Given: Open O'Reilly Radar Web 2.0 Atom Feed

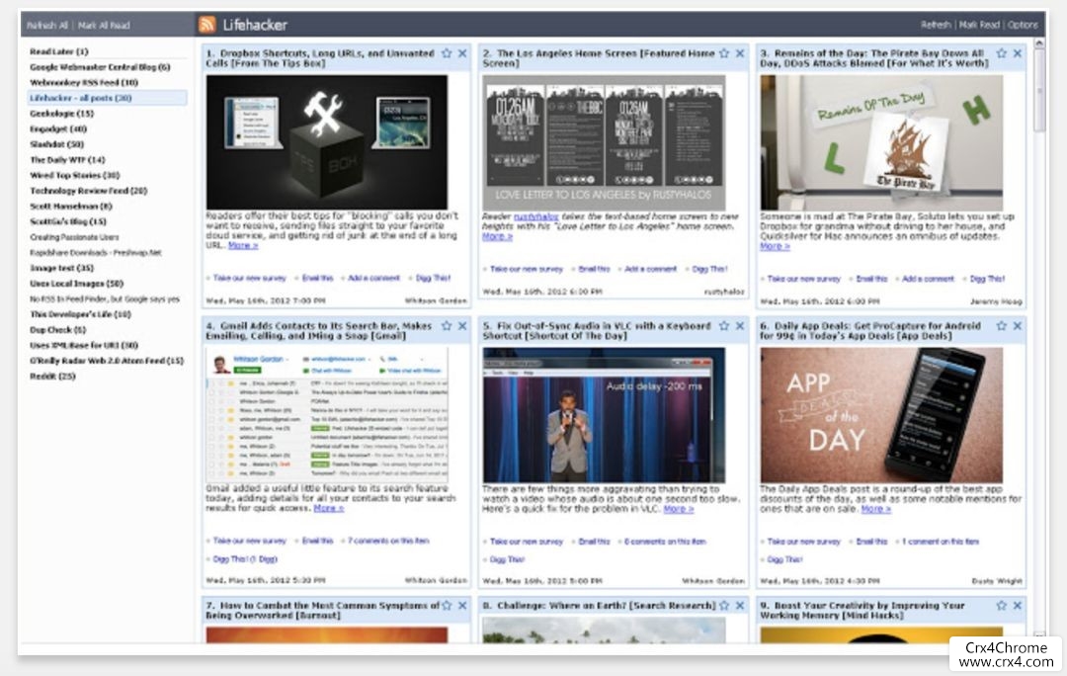Looking at the screenshot, I should pyautogui.click(x=107, y=361).
